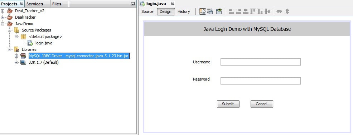This screenshot has height=135, width=353.
Task: Click Align Right in Column icon
Action: pyautogui.click(x=238, y=11)
